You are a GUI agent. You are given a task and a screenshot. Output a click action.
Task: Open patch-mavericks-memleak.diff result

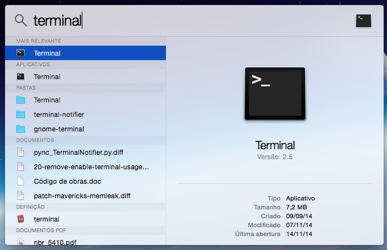click(x=81, y=196)
